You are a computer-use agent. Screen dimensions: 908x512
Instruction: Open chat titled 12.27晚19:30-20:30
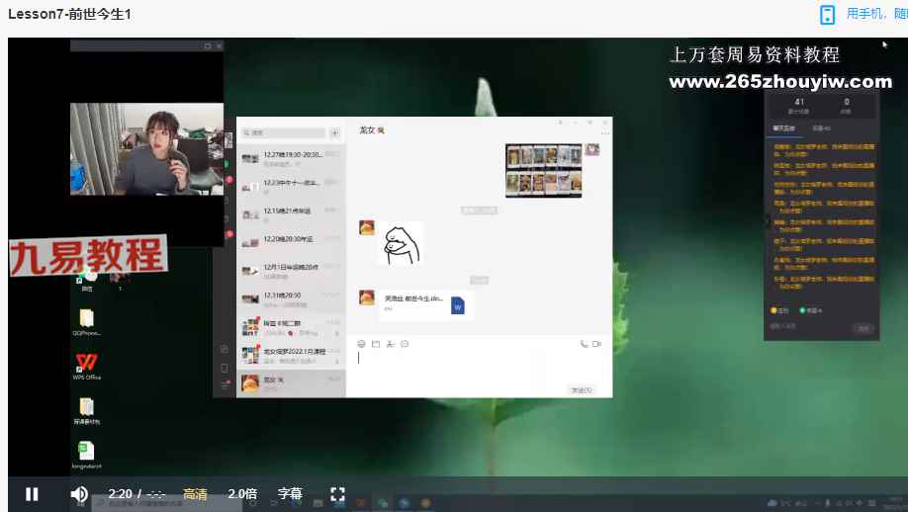point(291,158)
